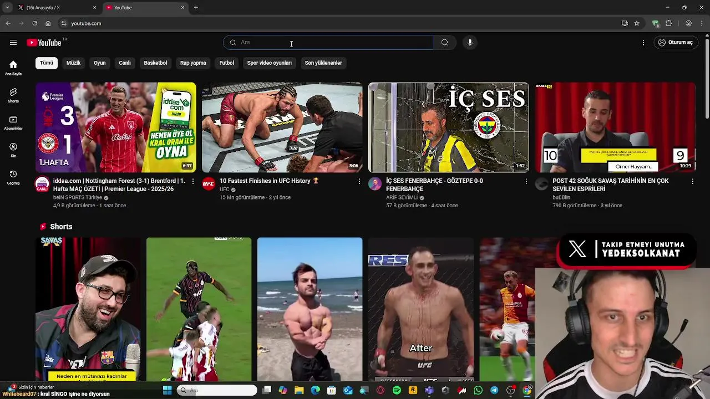Open buBBlin channel name link

click(x=561, y=197)
